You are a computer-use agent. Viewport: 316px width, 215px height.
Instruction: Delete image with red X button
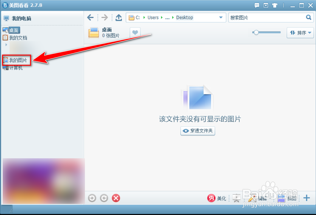[x=116, y=198]
